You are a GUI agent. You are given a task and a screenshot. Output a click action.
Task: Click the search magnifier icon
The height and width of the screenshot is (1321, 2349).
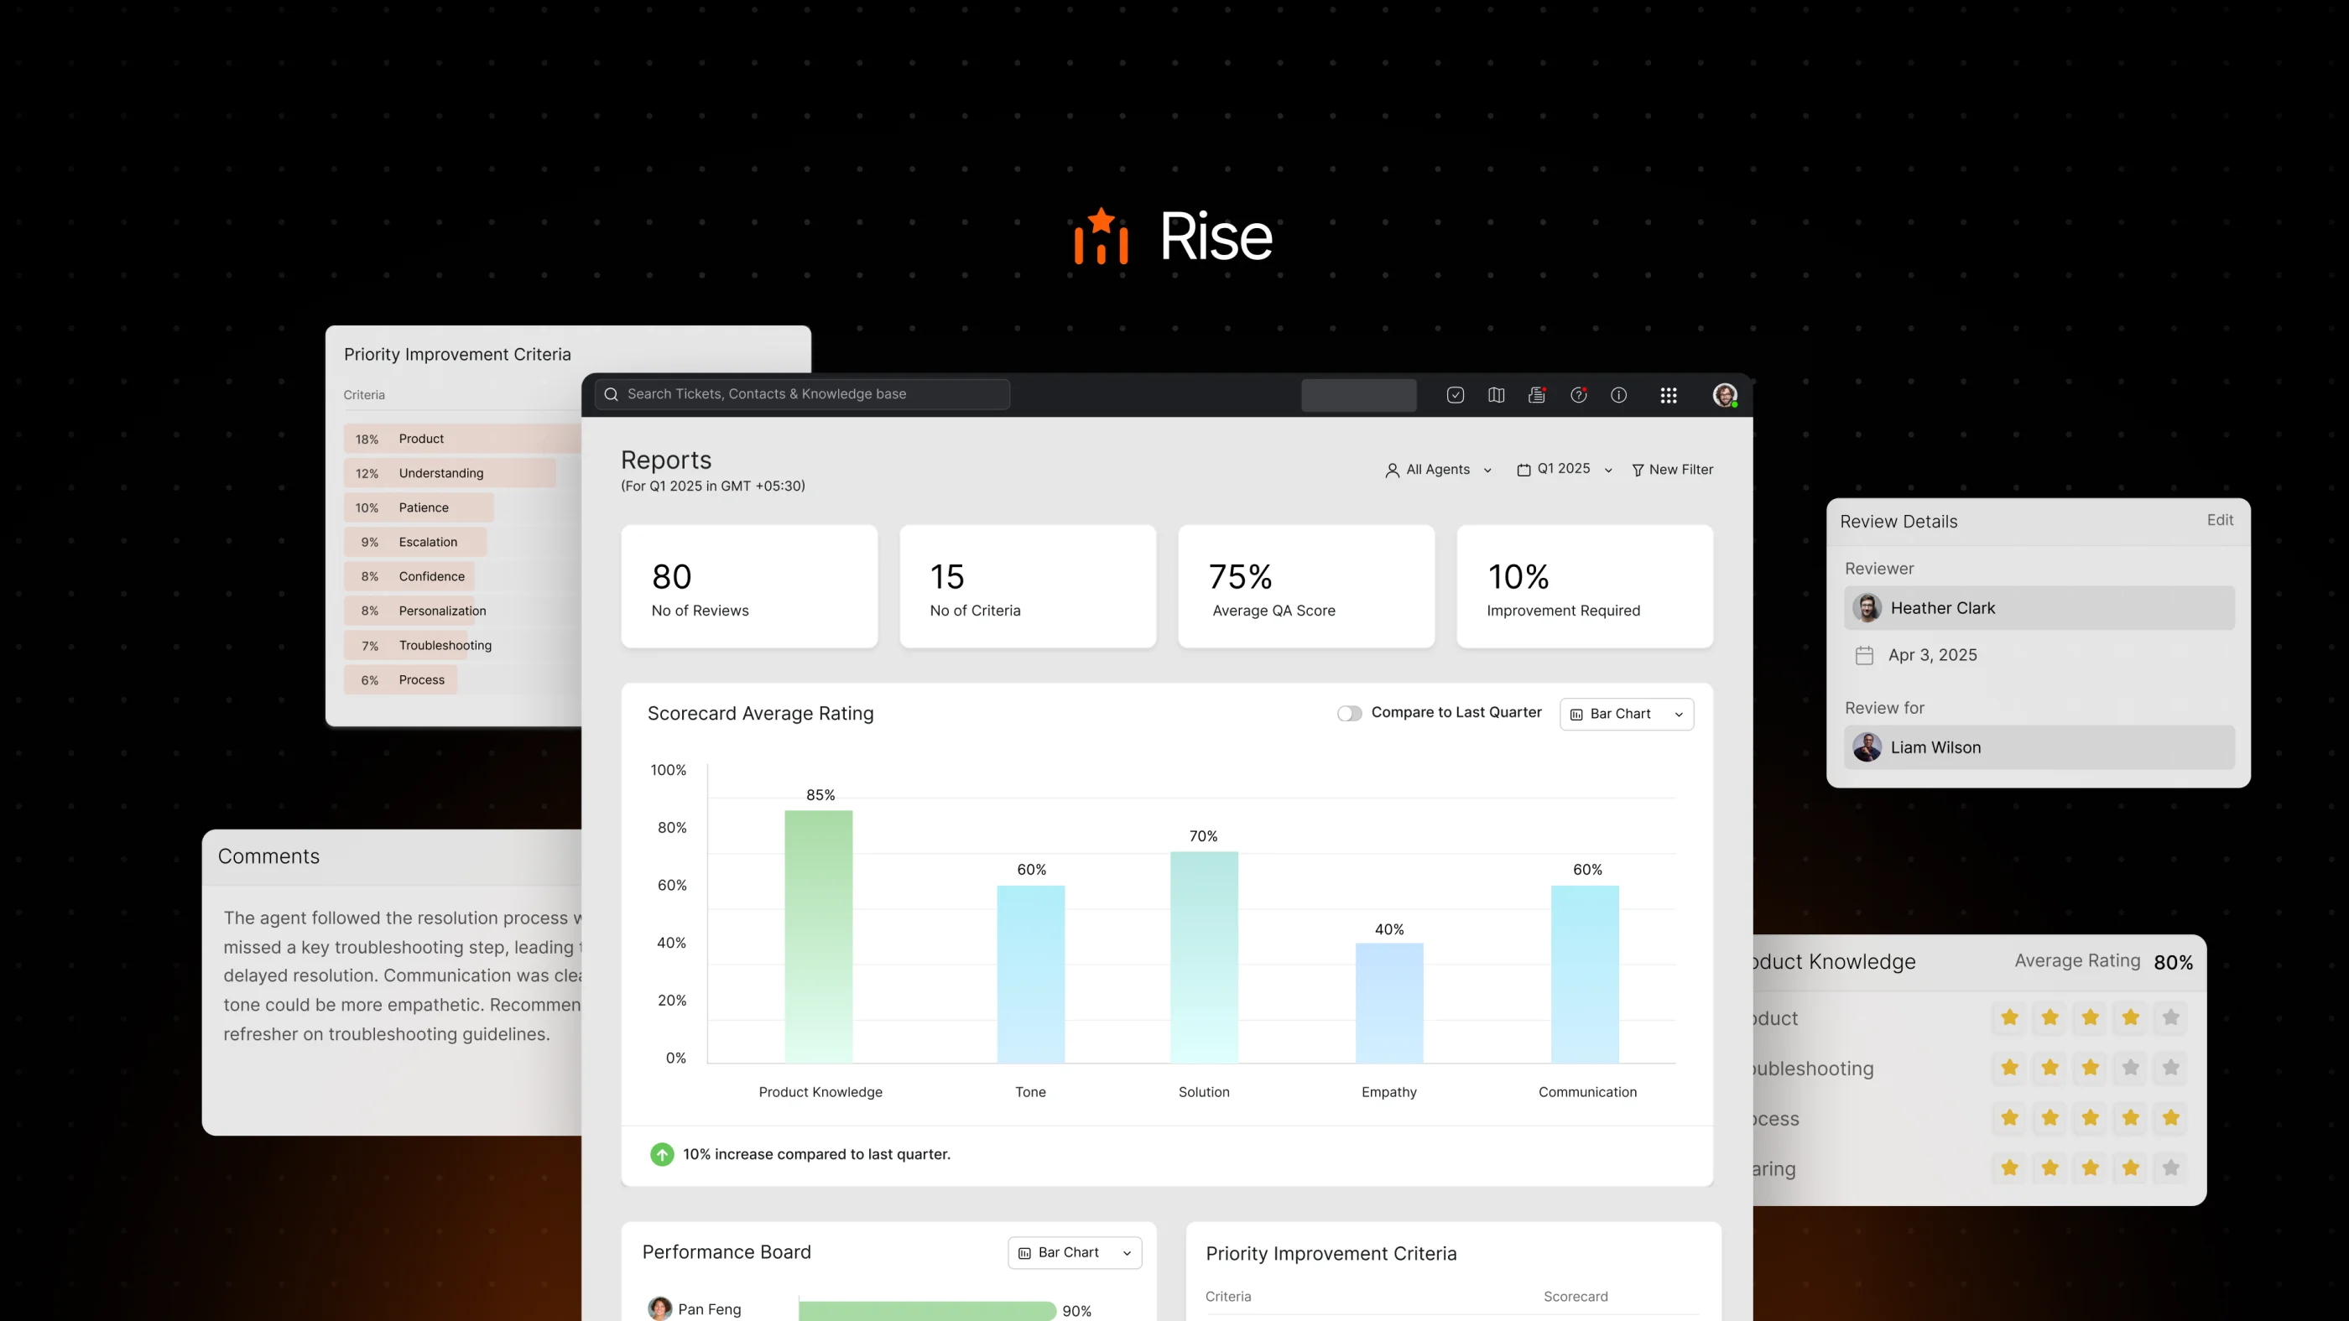click(x=611, y=395)
